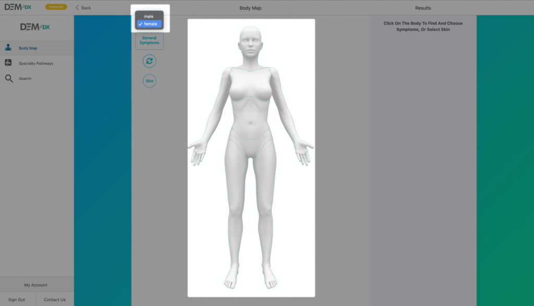The width and height of the screenshot is (534, 306).
Task: Open My Account
Action: point(35,285)
